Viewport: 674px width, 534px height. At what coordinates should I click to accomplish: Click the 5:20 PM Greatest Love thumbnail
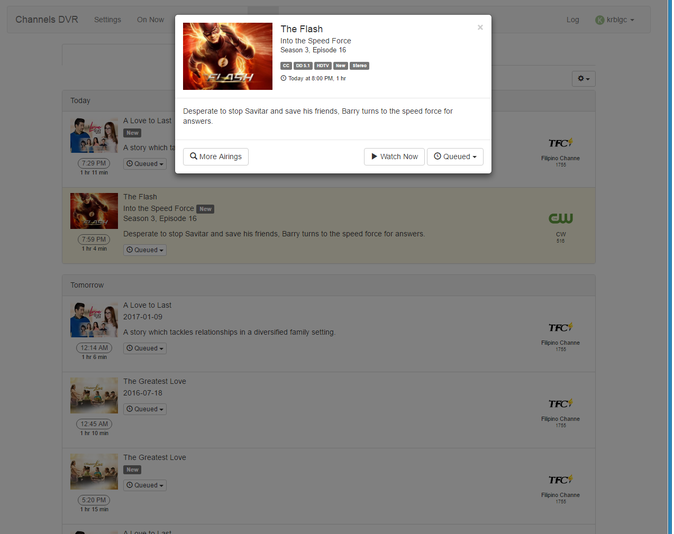[x=94, y=472]
